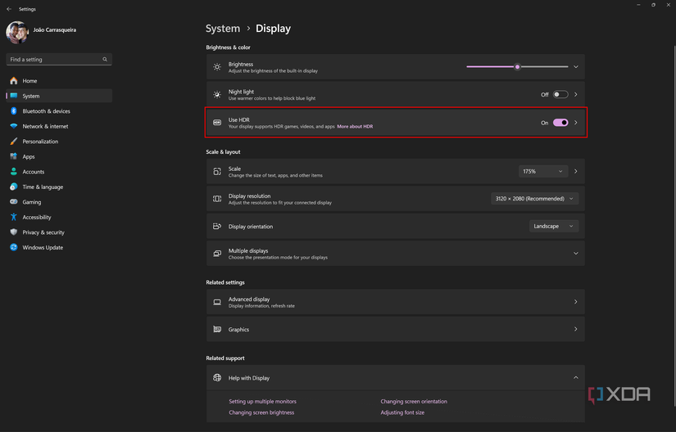676x432 pixels.
Task: Click the Accounts person icon
Action: 14,172
